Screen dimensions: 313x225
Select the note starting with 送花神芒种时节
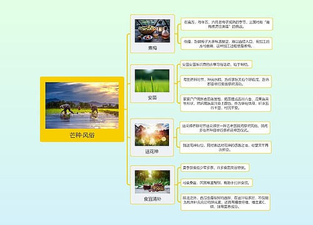225,128
